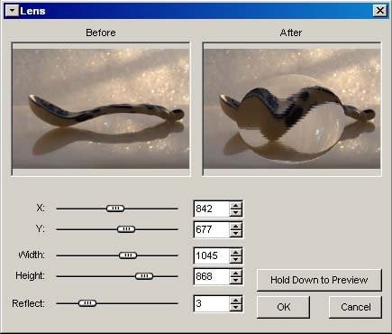Click the After heading text
The image size is (392, 334).
291,32
